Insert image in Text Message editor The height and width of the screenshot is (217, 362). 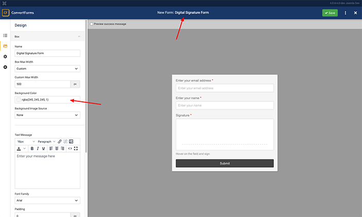pyautogui.click(x=72, y=141)
